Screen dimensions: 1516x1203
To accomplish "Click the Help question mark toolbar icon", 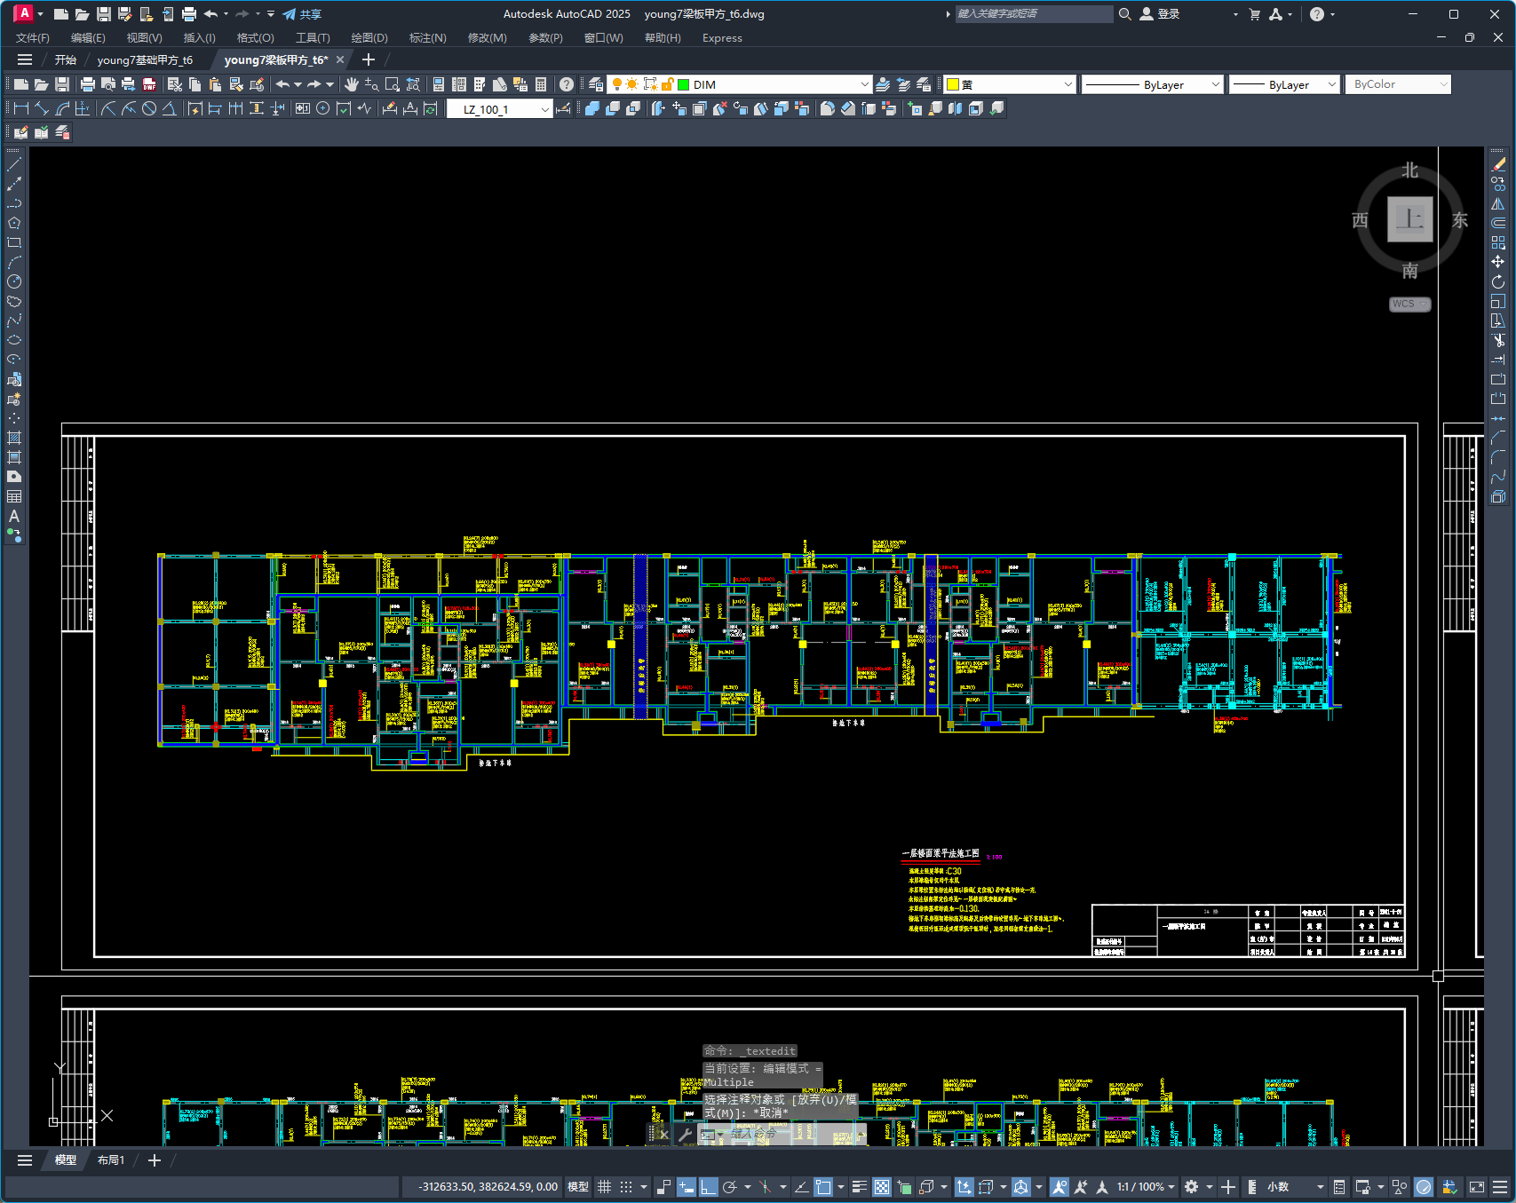I will 567,84.
